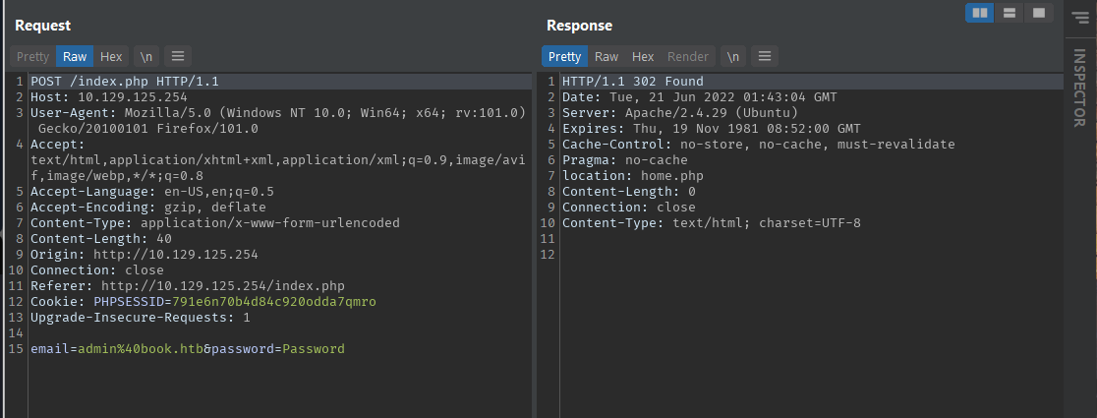Select Hex view in Request panel
Screen dimensions: 1097x418
(x=111, y=57)
